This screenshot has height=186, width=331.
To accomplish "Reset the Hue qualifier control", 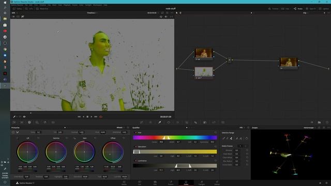I will [215, 133].
